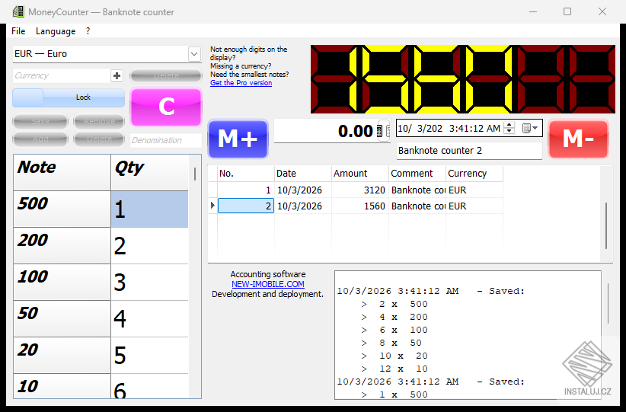
Task: Select the amount 3120 cell
Action: [360, 190]
